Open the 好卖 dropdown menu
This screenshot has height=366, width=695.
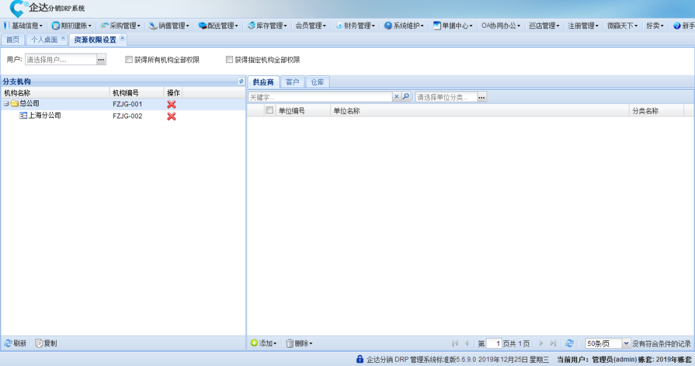[654, 26]
